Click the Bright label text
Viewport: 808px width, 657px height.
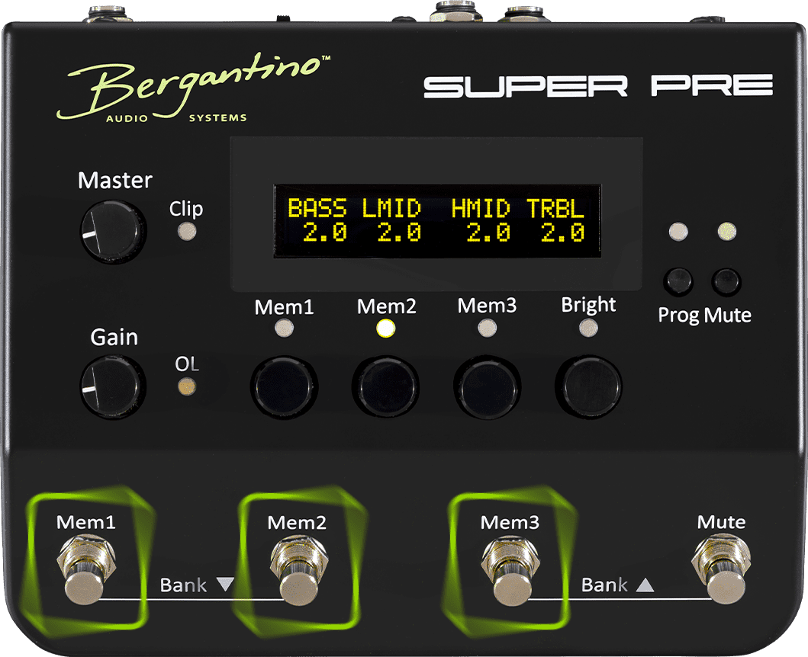588,305
